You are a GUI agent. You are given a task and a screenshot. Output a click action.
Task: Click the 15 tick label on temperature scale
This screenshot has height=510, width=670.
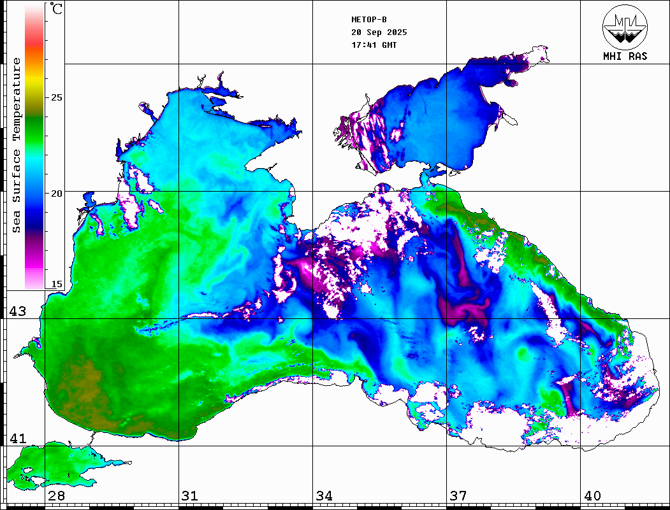[x=57, y=284]
